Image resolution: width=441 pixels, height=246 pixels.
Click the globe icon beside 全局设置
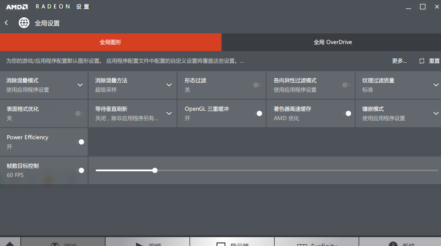click(x=24, y=23)
